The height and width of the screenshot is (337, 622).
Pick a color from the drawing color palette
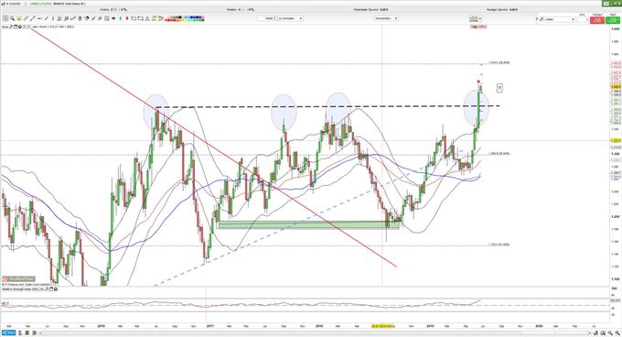(x=188, y=18)
